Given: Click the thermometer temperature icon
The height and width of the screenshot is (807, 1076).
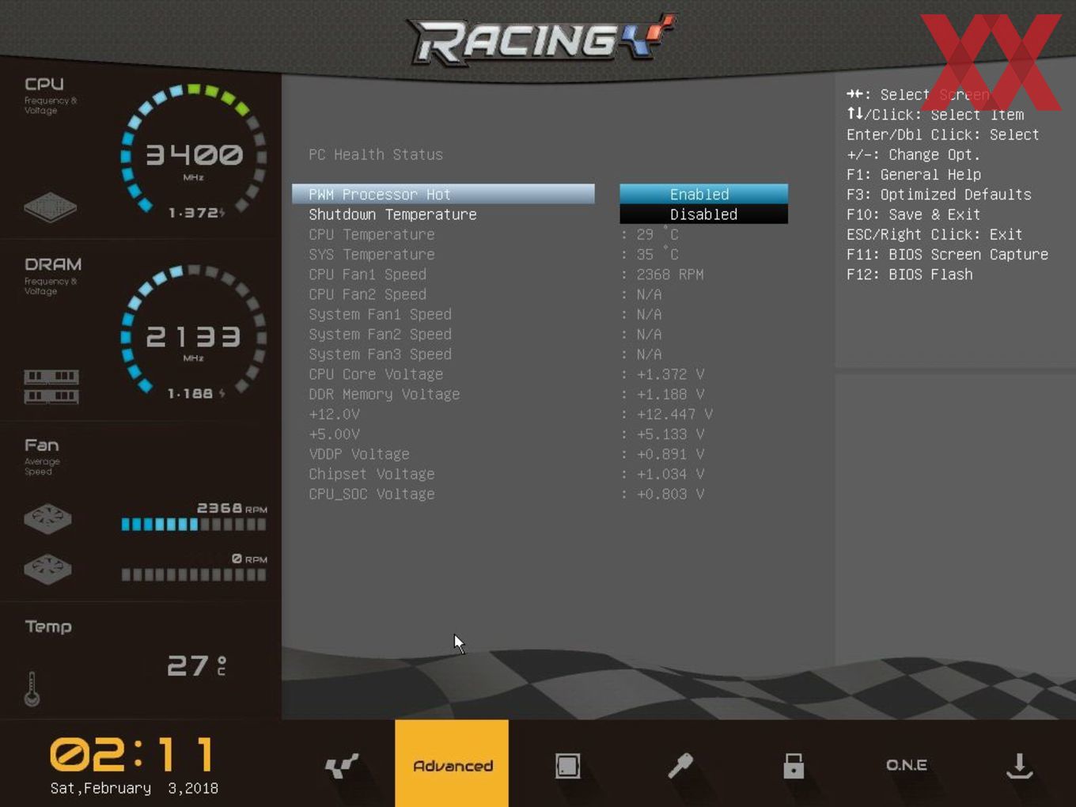Looking at the screenshot, I should coord(32,688).
